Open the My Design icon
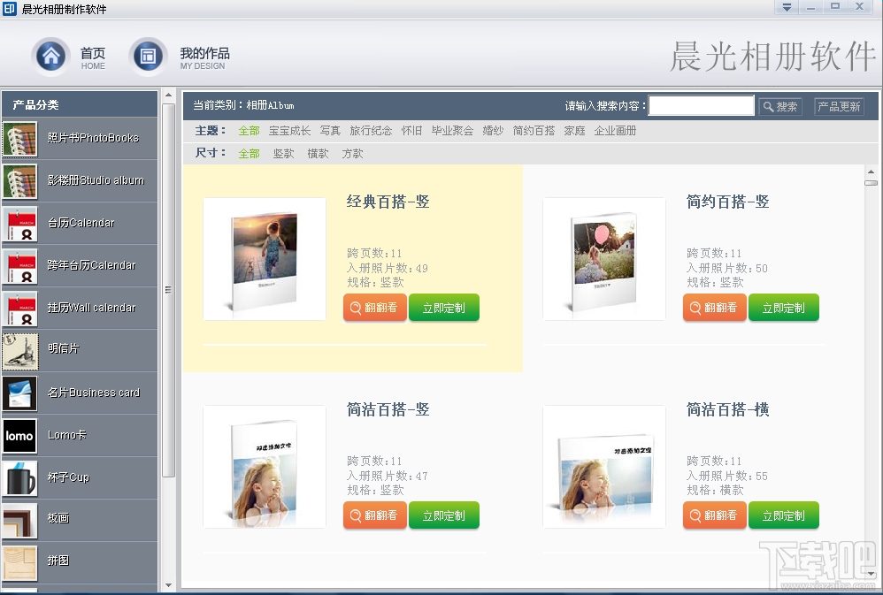 pyautogui.click(x=148, y=57)
